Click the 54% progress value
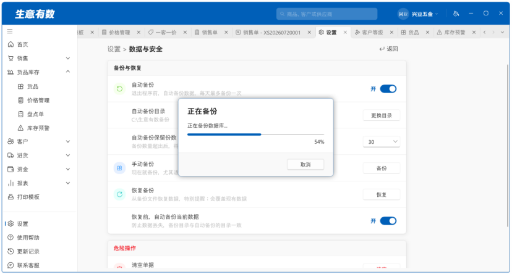Viewport: 512px width, 274px height. [319, 142]
